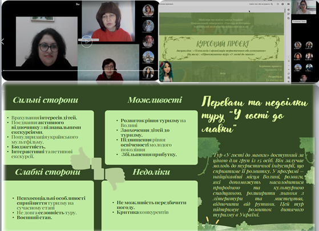Screen dimensions: 319x231
Task: Click the back chevron at the video's left edge
Action: pyautogui.click(x=3, y=42)
